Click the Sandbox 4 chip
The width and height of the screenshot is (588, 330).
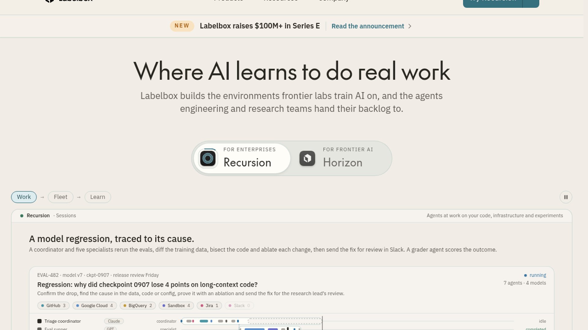[x=176, y=306]
